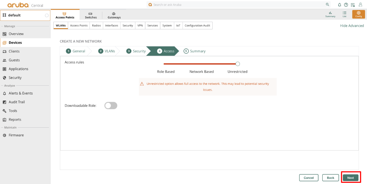Open the default group selector
This screenshot has height=184, width=367.
point(25,15)
